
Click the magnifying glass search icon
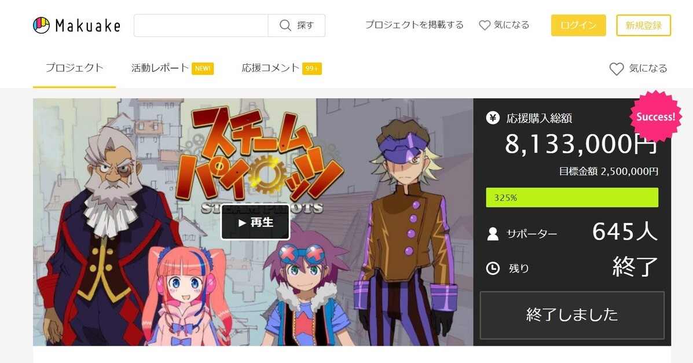pyautogui.click(x=285, y=25)
